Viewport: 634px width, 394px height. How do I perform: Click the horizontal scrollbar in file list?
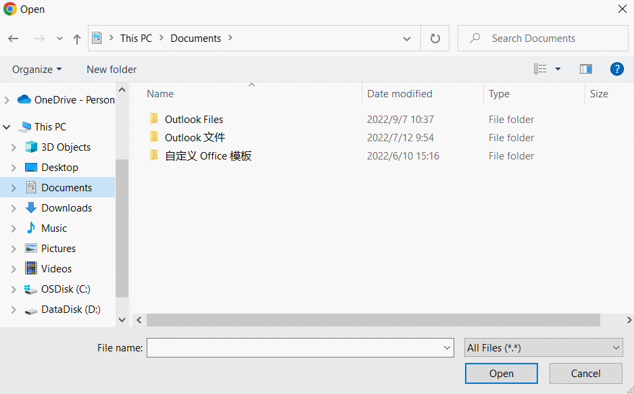click(x=372, y=320)
